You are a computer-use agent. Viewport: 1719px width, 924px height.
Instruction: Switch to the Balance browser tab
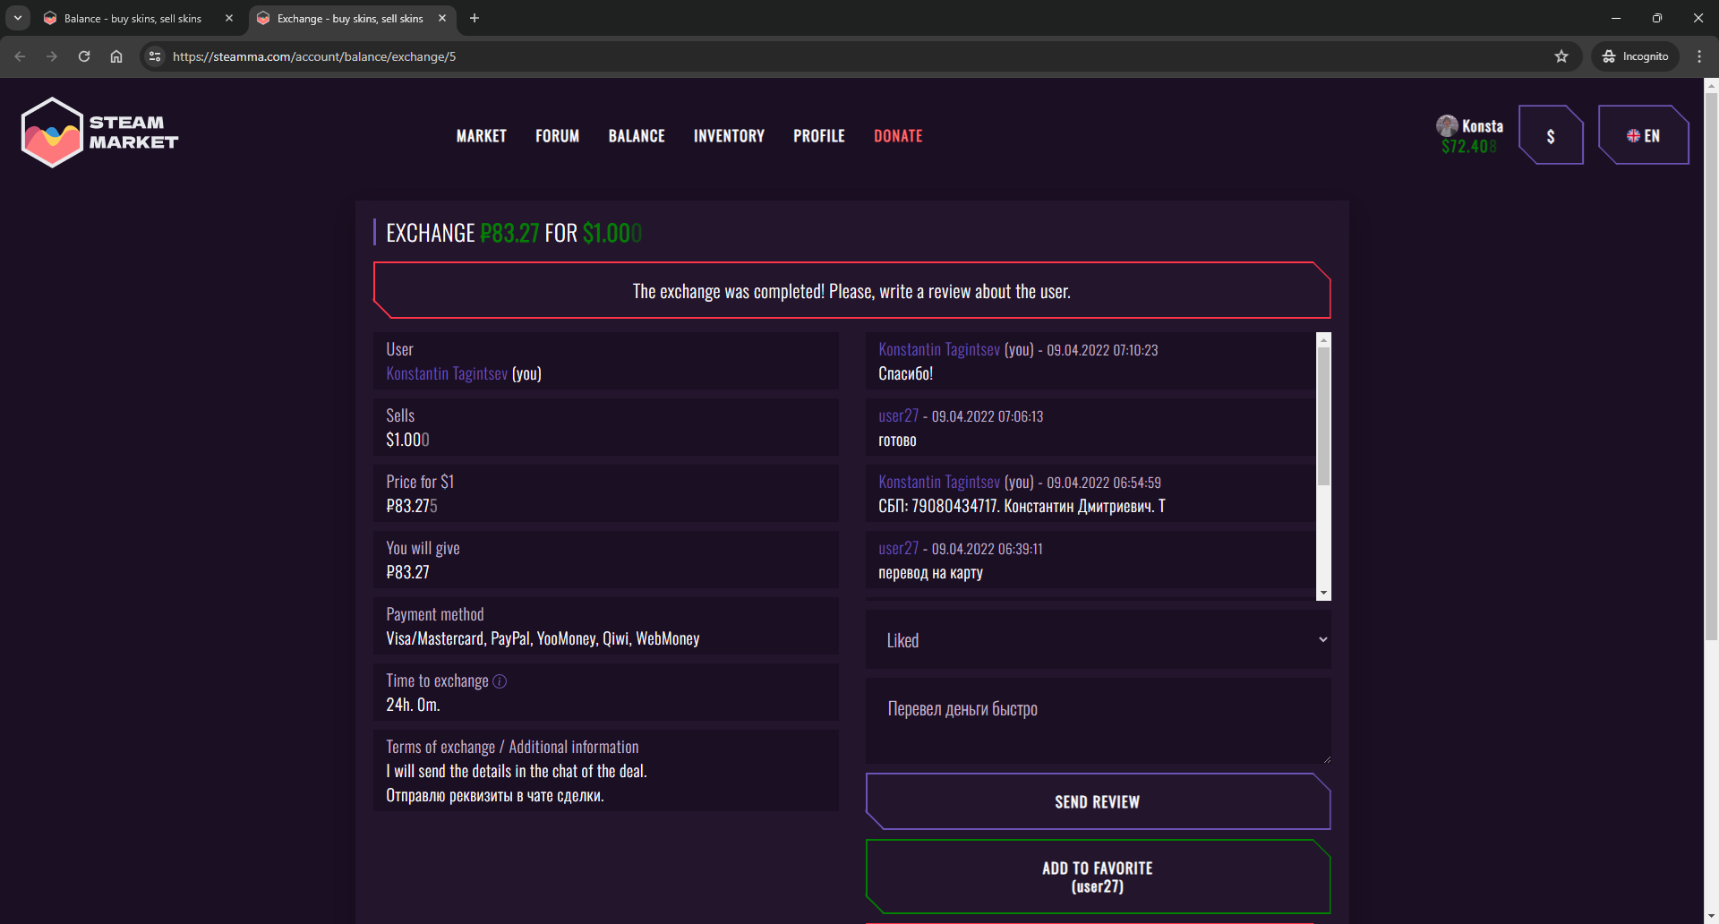[x=133, y=18]
